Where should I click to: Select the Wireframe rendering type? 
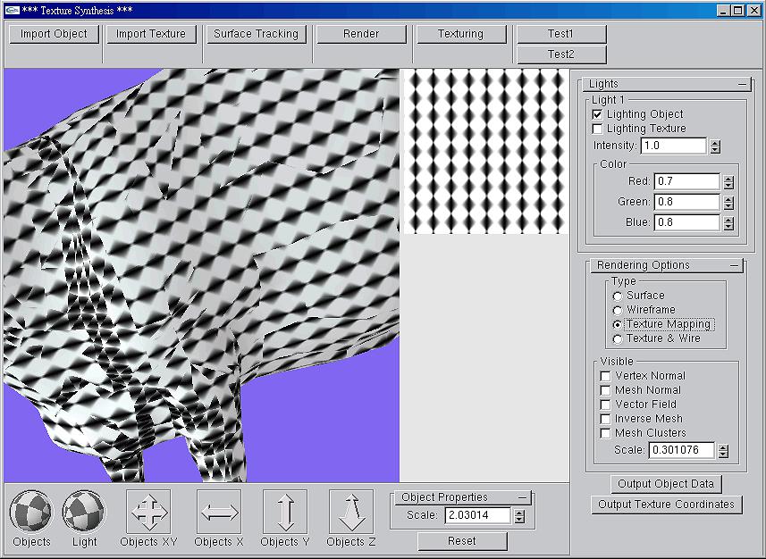point(619,310)
